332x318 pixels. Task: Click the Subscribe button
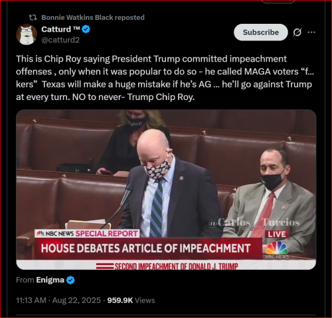(261, 32)
